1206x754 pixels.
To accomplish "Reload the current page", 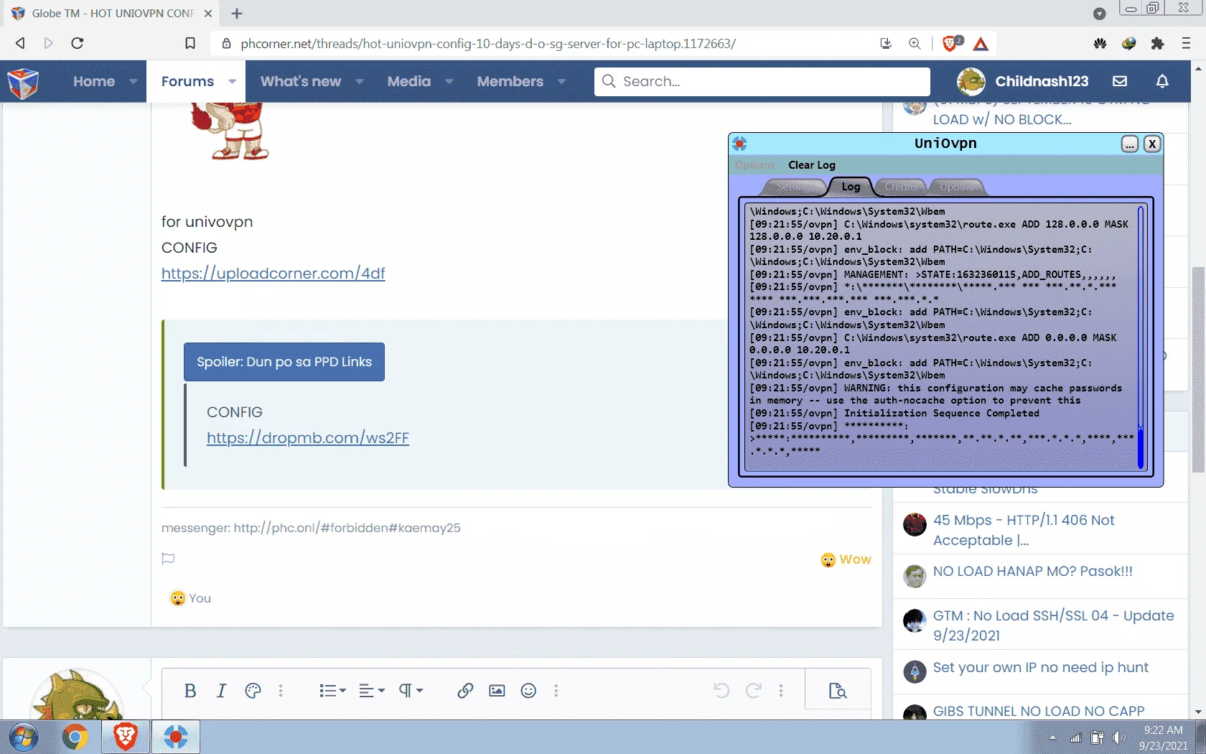I will [x=78, y=43].
